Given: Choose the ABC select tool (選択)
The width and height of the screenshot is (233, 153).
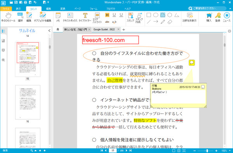Looking at the screenshot, I should (x=20, y=17).
